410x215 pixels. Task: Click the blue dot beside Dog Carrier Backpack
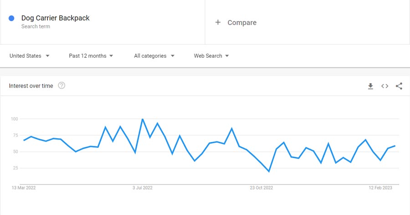click(11, 18)
